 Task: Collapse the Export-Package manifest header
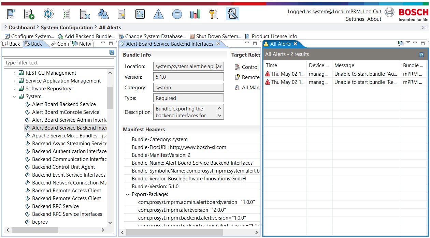[x=128, y=194]
